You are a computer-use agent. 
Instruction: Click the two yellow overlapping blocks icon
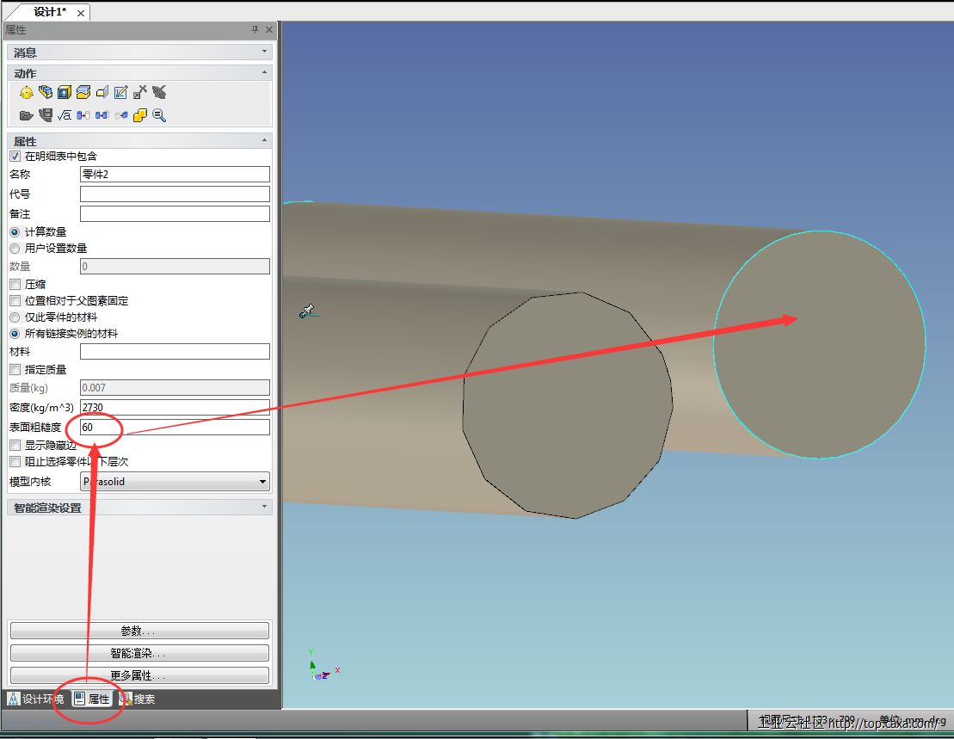[x=140, y=115]
